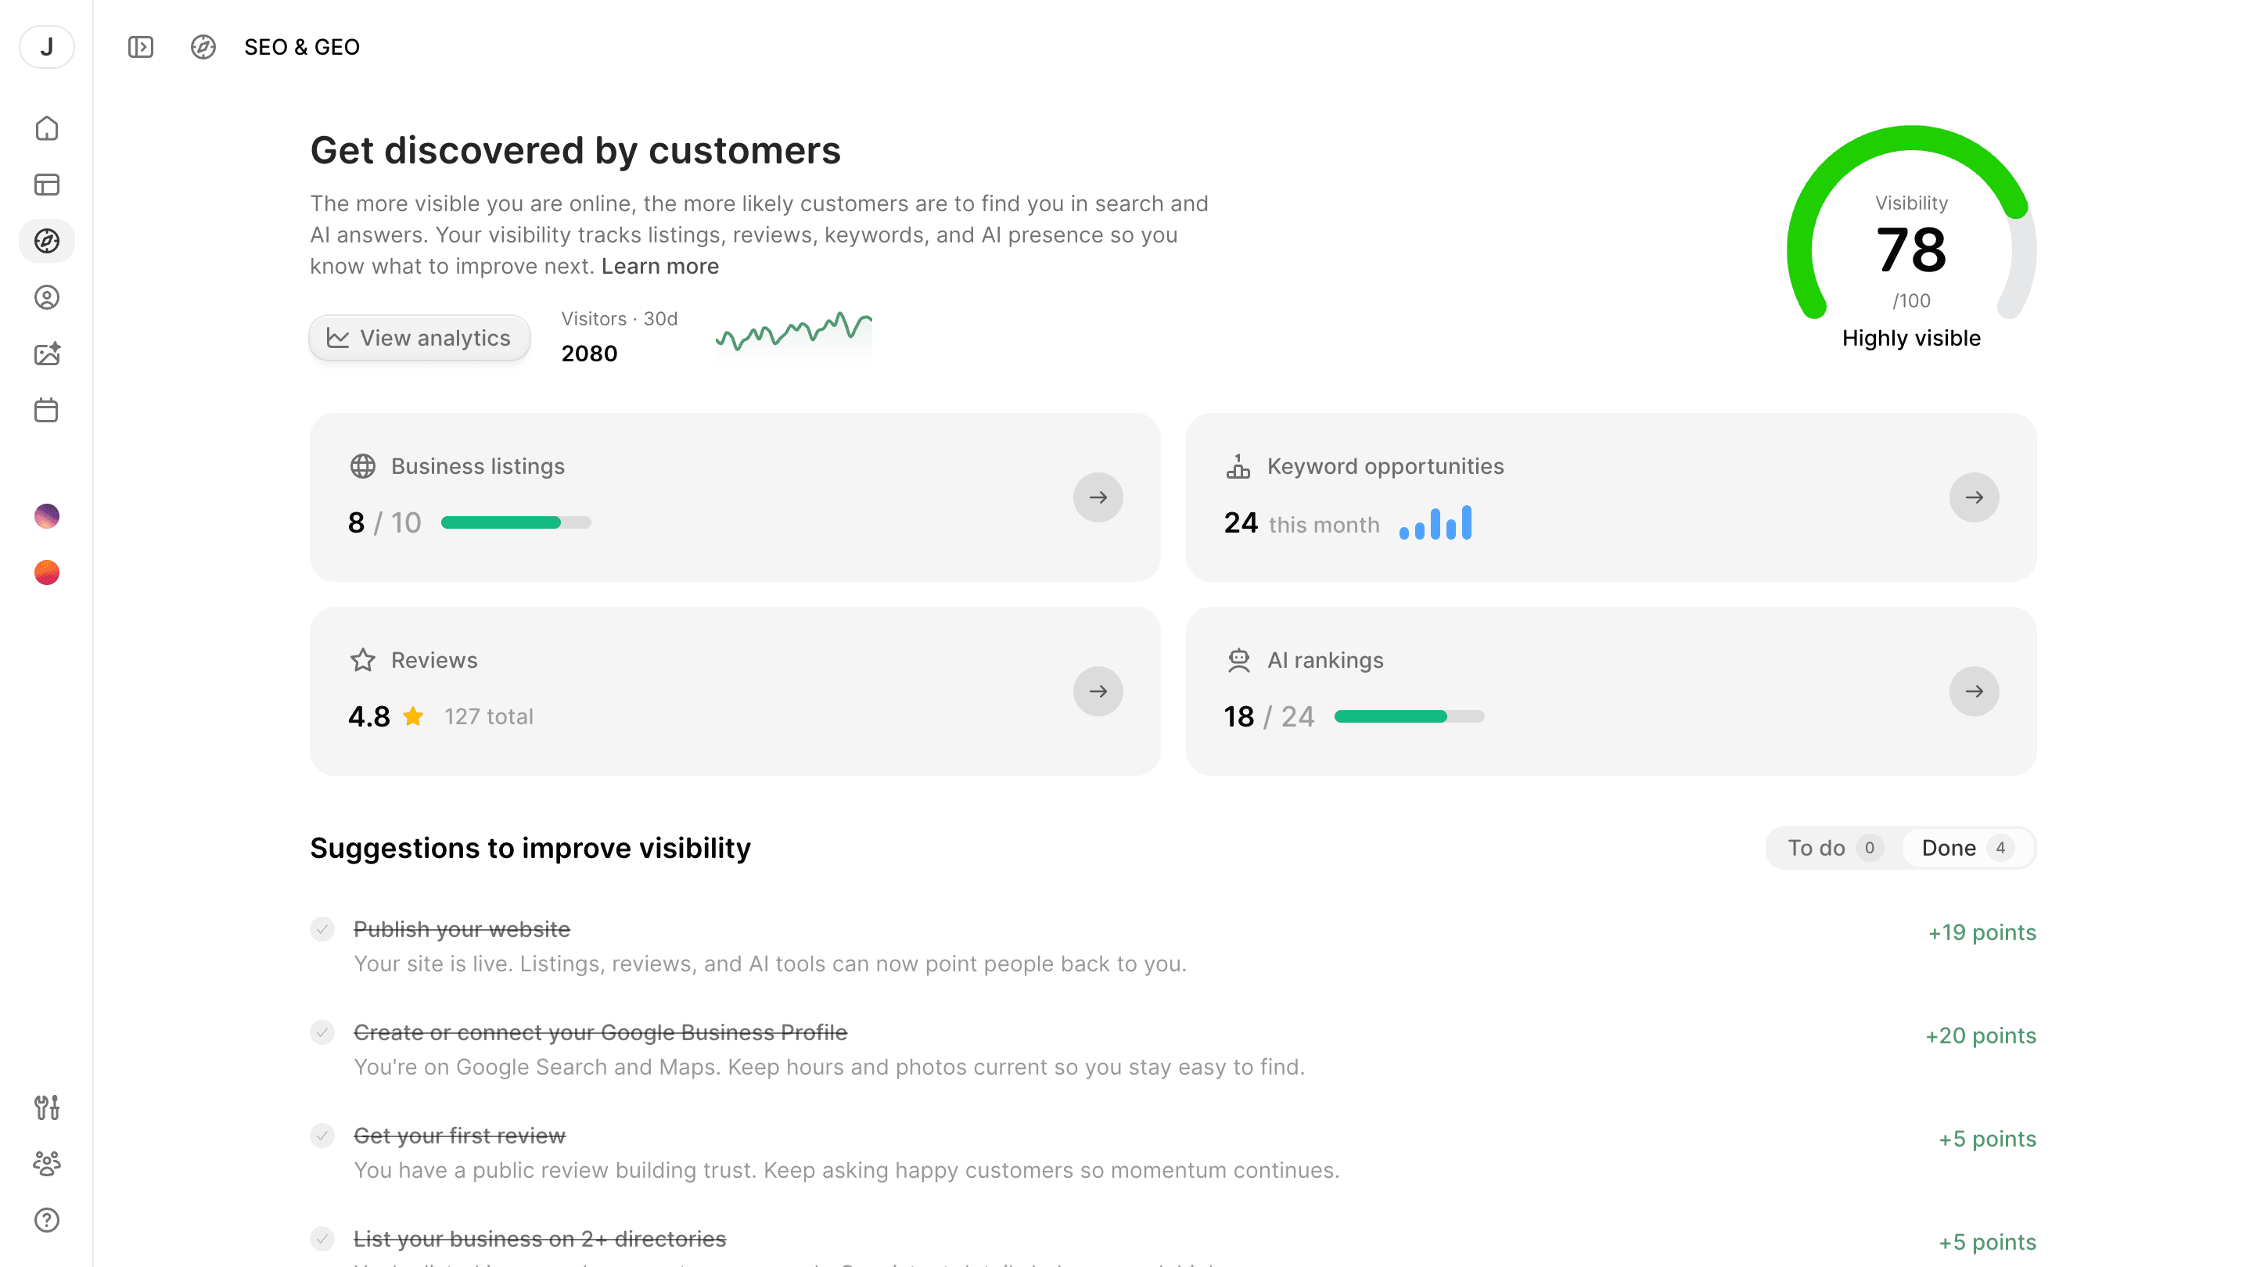Open Reviews arrow button
Screen dimensions: 2253x1267
(x=1098, y=691)
